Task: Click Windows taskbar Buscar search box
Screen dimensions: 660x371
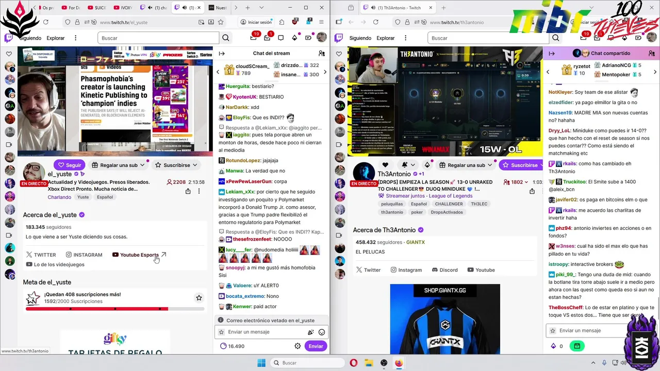Action: click(x=307, y=363)
